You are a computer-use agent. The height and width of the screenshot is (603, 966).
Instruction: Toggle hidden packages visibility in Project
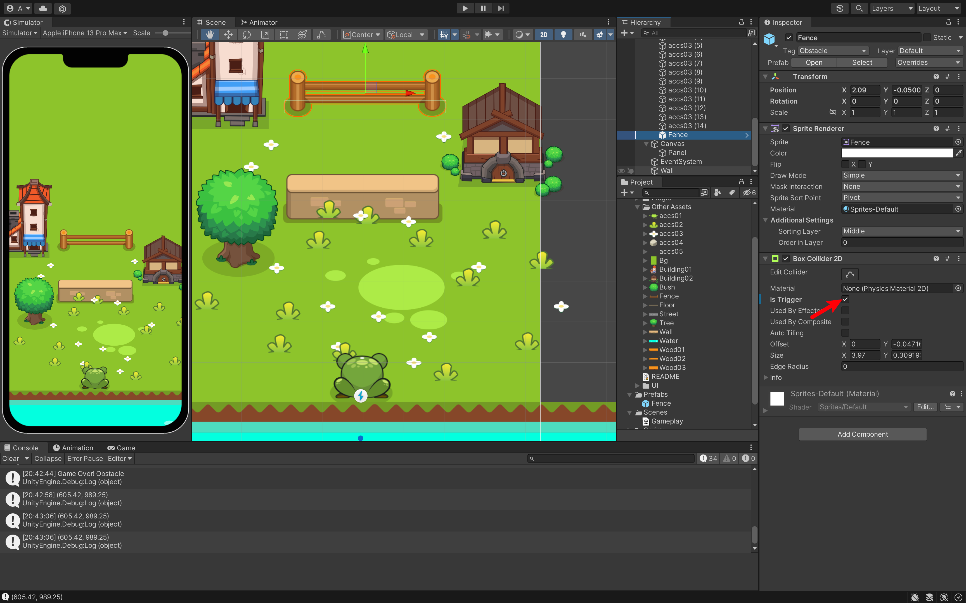(749, 193)
